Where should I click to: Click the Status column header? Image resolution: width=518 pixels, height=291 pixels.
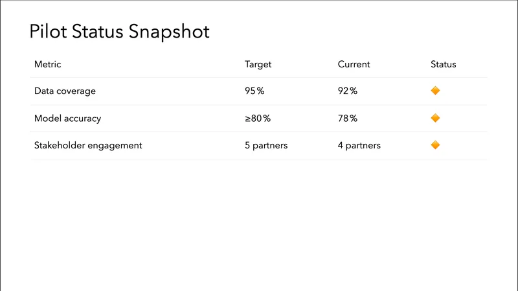[x=444, y=64]
